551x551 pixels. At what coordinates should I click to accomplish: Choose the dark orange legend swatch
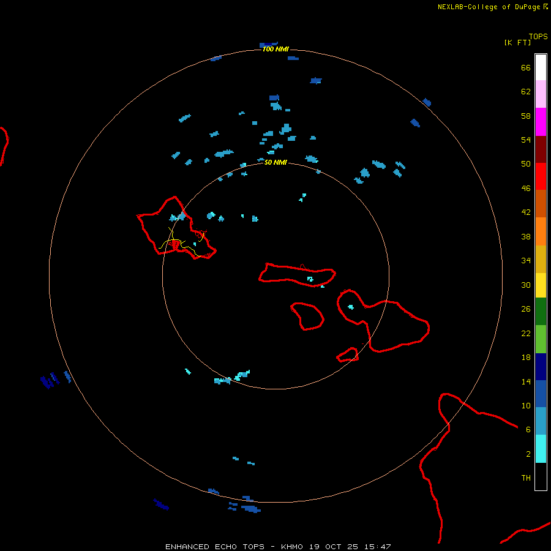541,204
